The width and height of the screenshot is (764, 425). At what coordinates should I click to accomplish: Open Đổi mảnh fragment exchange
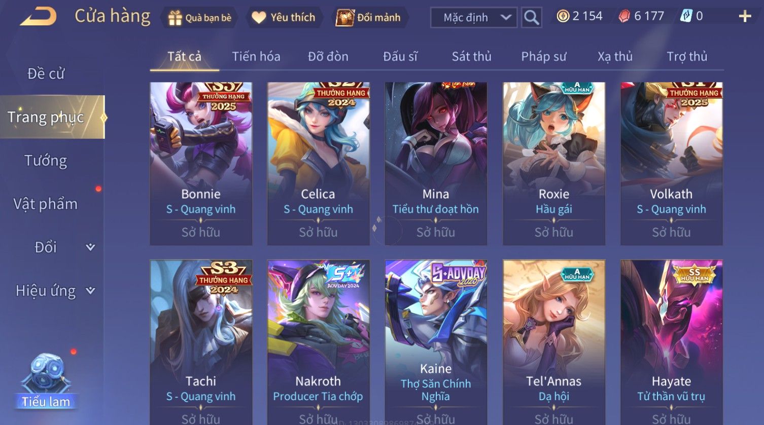(x=345, y=18)
